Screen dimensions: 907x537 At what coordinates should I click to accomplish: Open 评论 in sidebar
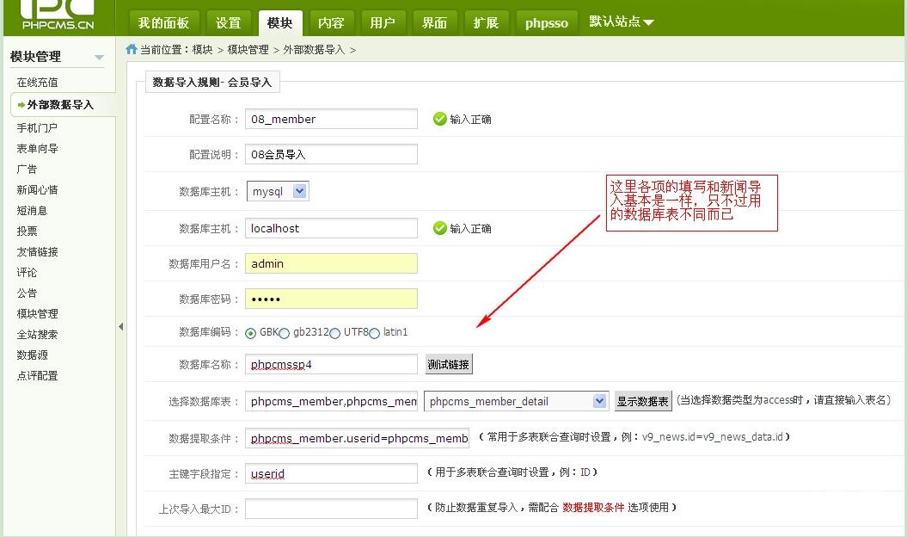pos(27,272)
